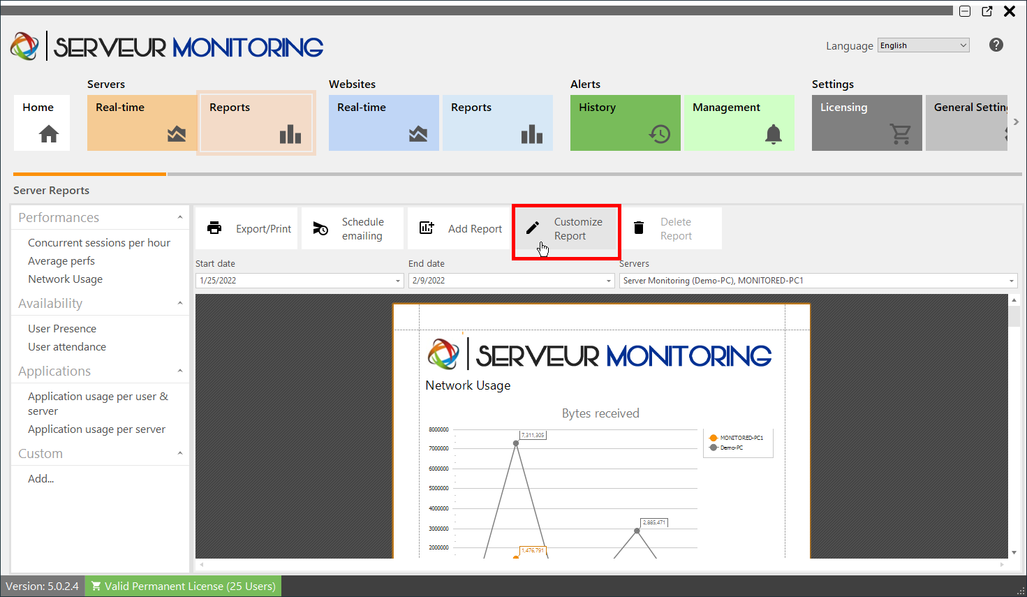Select User attendance report
Viewport: 1027px width, 597px height.
point(67,346)
